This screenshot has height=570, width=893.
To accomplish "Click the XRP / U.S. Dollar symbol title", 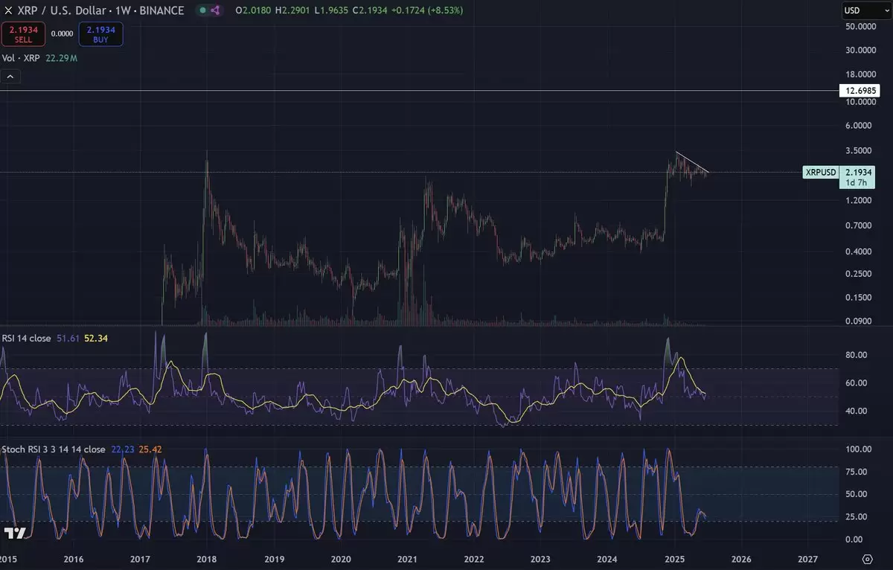I will click(x=63, y=11).
